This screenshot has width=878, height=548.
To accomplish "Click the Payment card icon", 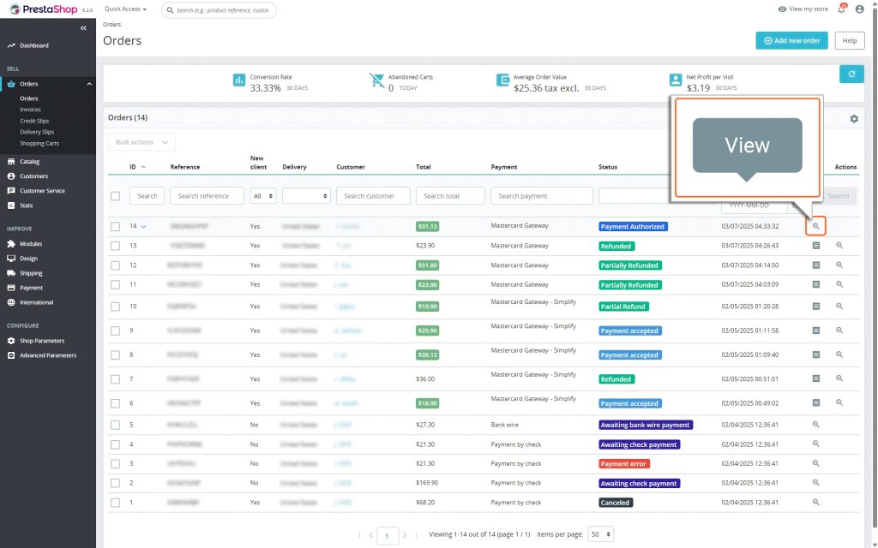I will pos(11,288).
